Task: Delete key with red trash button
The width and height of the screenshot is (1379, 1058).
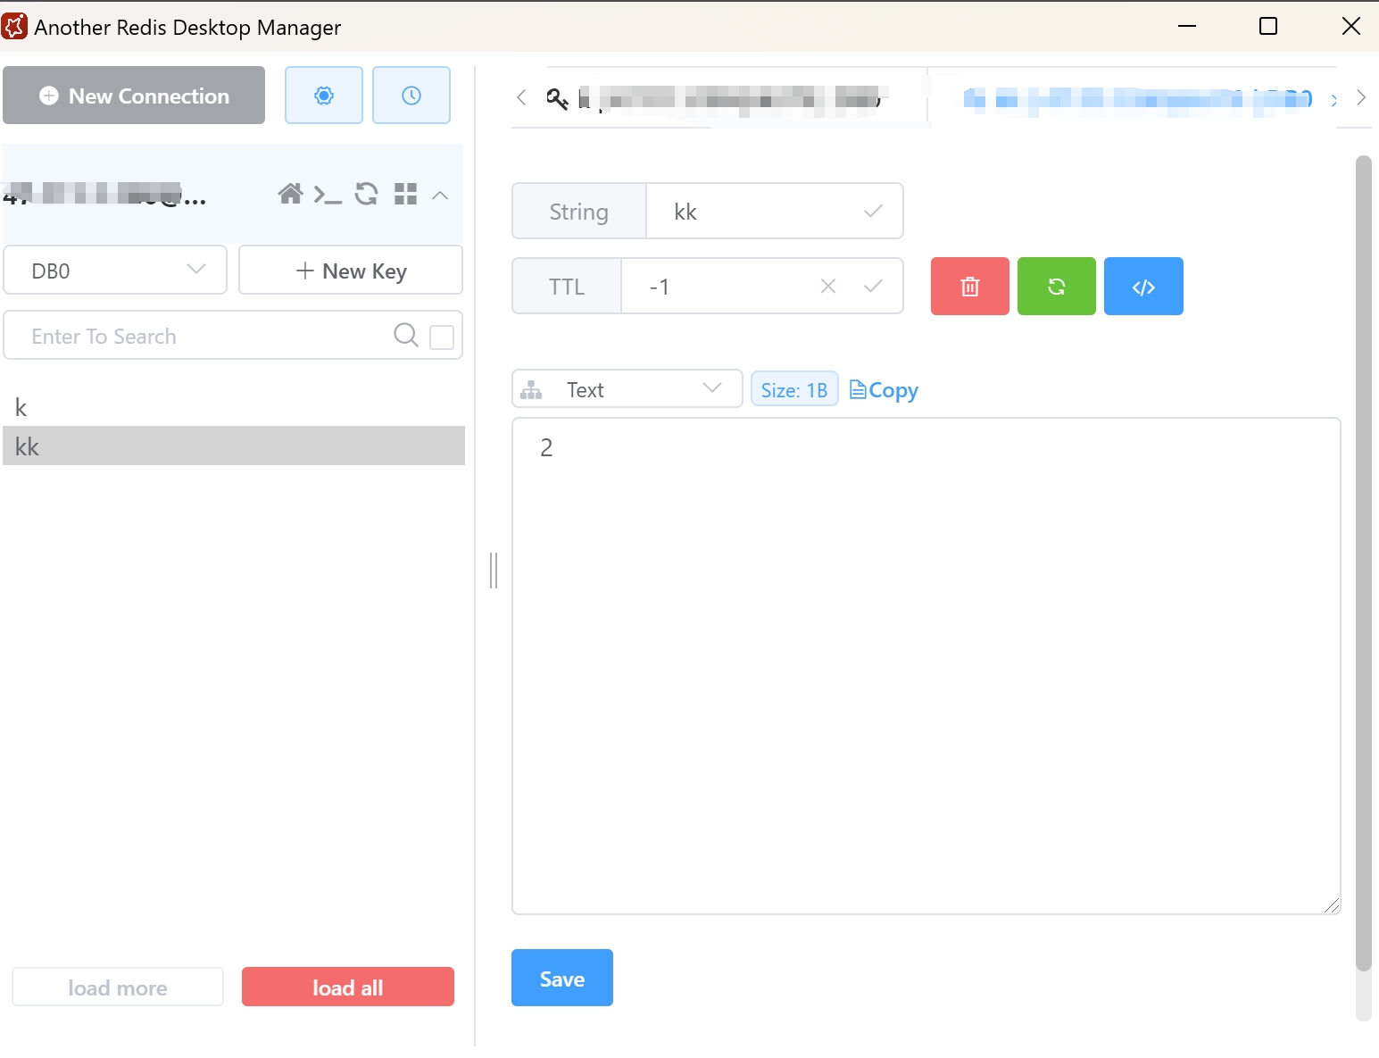Action: (970, 287)
